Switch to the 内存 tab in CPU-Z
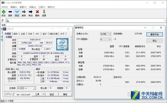 coord(30,34)
